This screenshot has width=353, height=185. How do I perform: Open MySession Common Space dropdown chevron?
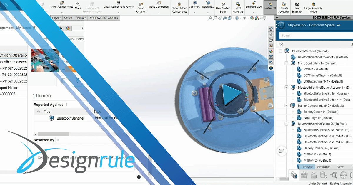[x=338, y=25]
